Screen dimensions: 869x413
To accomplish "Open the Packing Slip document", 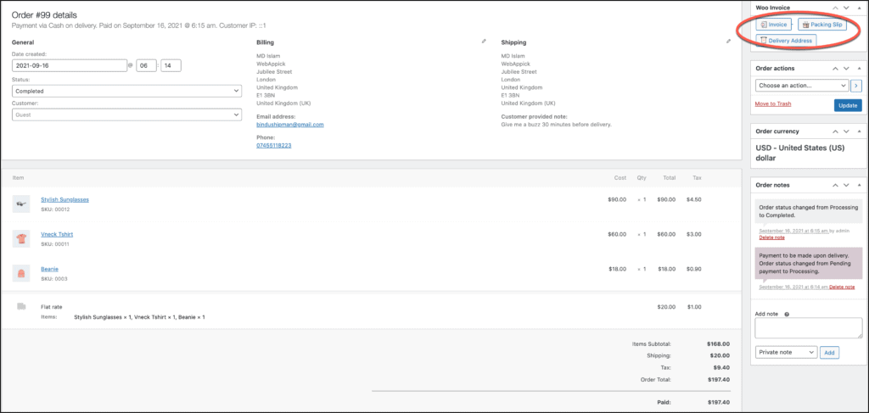I will point(821,25).
